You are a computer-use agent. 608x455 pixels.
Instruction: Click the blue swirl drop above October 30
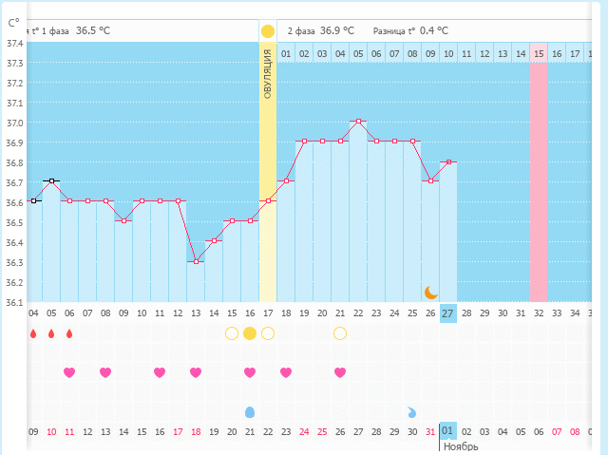(411, 412)
